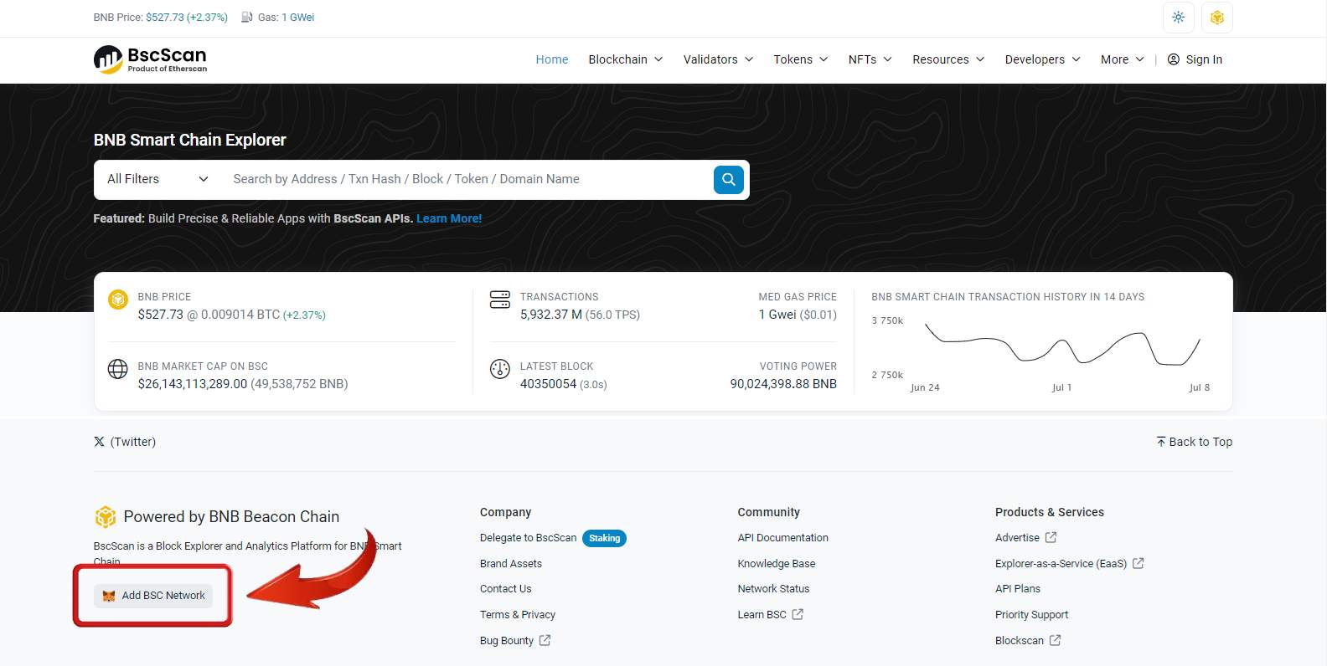Click the server icon beside Transactions
Viewport: 1327px width, 666px height.
(500, 300)
